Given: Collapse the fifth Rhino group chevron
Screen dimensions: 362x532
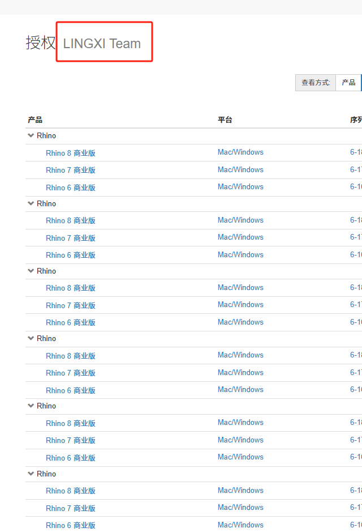Looking at the screenshot, I should [x=31, y=406].
